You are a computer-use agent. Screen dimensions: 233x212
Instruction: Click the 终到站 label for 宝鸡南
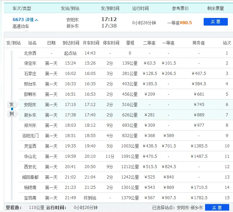[90, 198]
